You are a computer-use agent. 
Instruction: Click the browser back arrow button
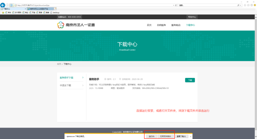pyautogui.click(x=3, y=5)
